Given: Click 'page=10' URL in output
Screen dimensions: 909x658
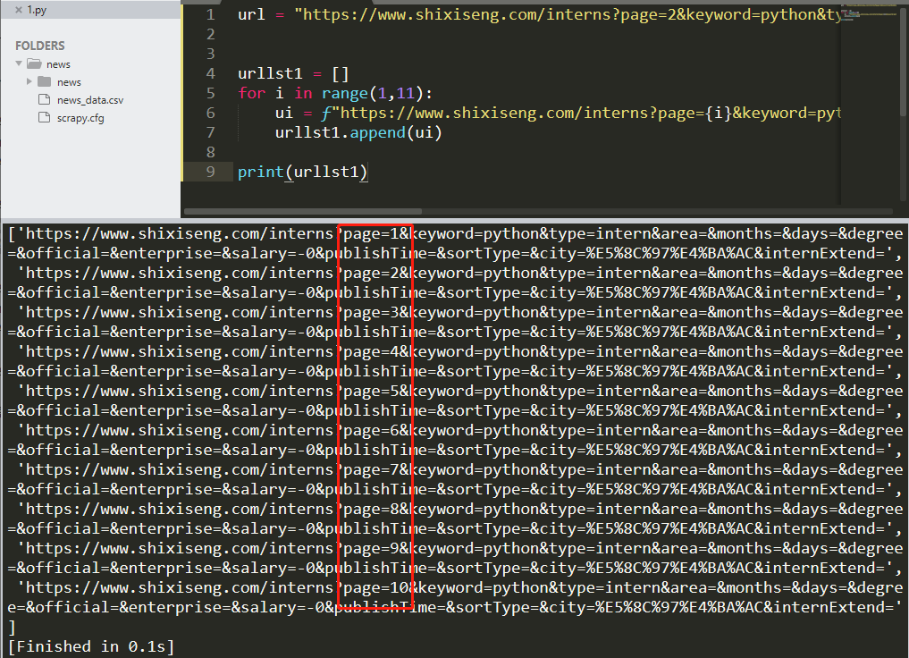Looking at the screenshot, I should pos(376,588).
